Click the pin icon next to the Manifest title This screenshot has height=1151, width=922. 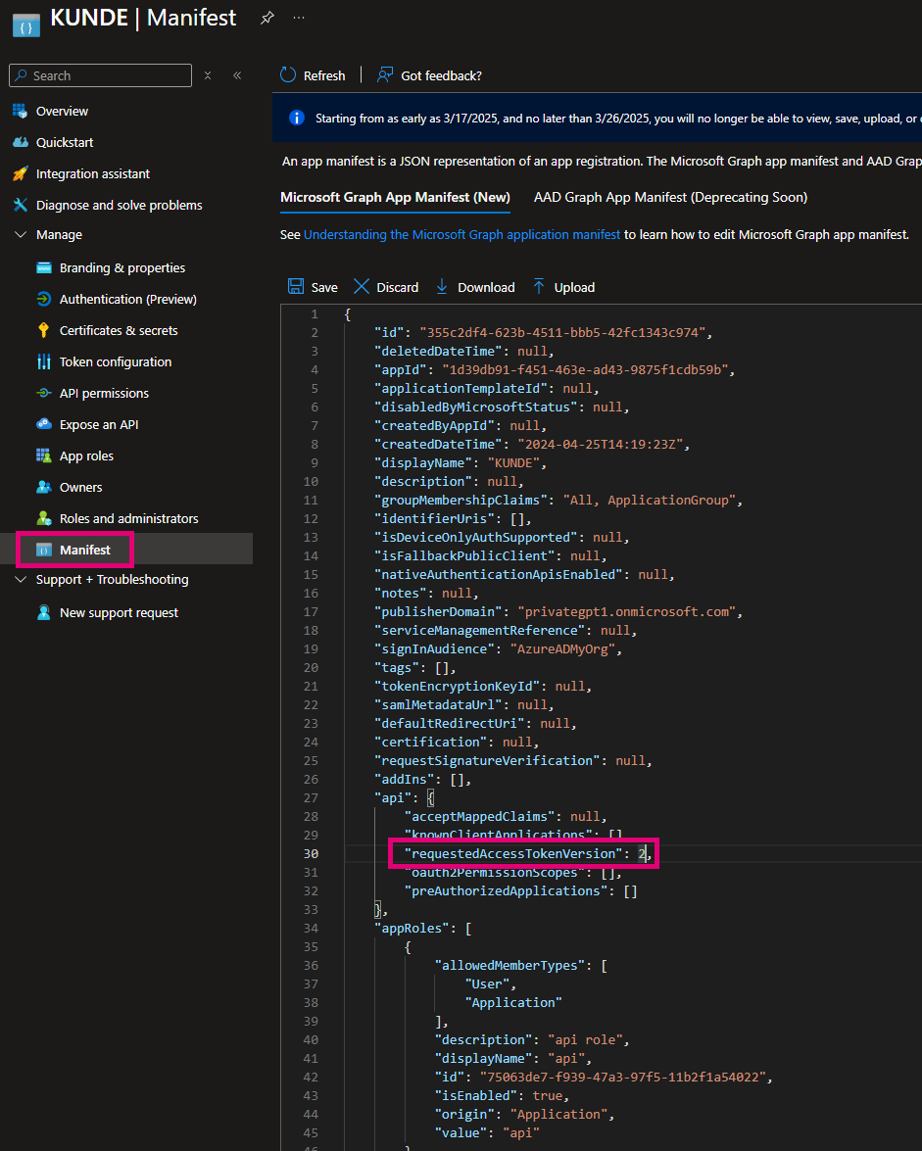(x=267, y=18)
